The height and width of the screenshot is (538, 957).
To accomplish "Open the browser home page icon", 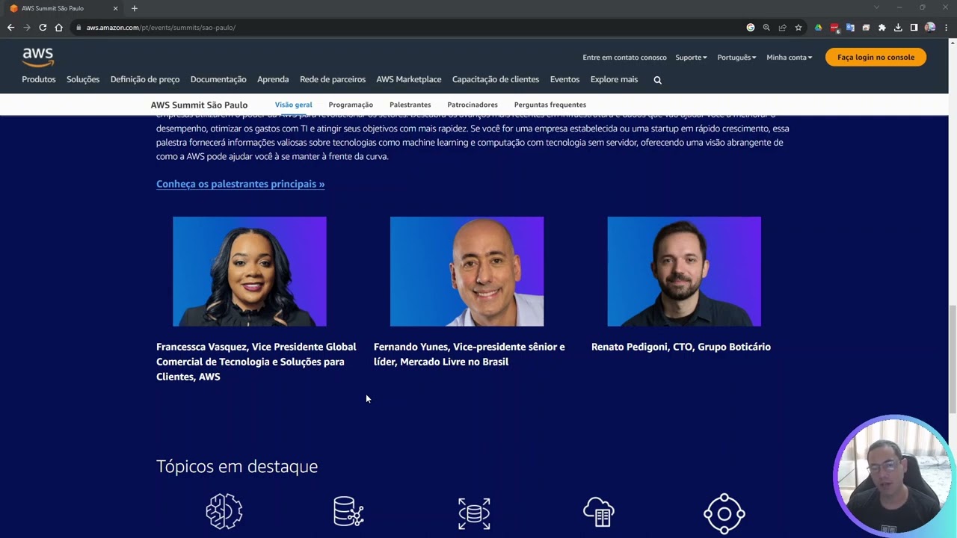I will point(58,28).
